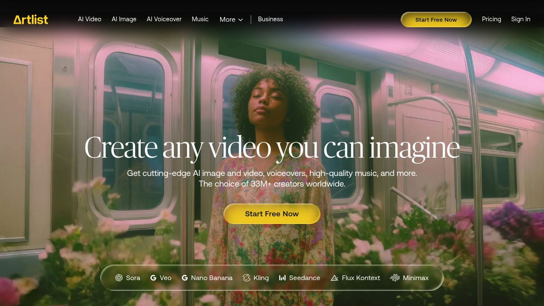Open the Pricing page
Viewport: 544px width, 306px height.
(x=491, y=19)
